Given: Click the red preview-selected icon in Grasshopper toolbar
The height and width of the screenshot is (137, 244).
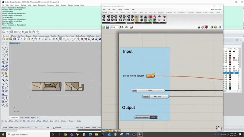Looking at the screenshot, I should [x=206, y=27].
